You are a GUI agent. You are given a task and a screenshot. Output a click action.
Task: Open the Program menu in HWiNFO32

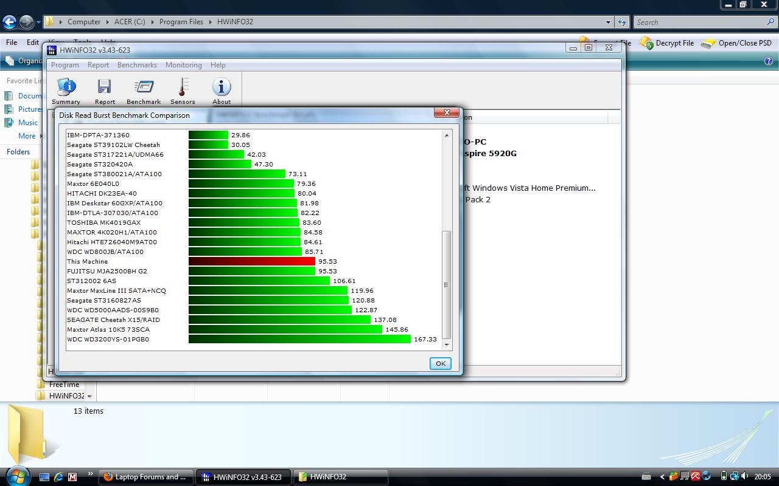tap(65, 65)
